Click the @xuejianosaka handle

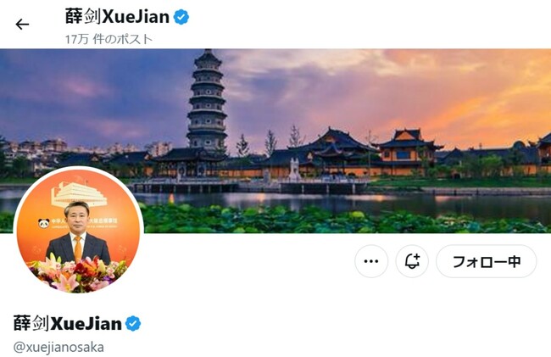pyautogui.click(x=58, y=347)
